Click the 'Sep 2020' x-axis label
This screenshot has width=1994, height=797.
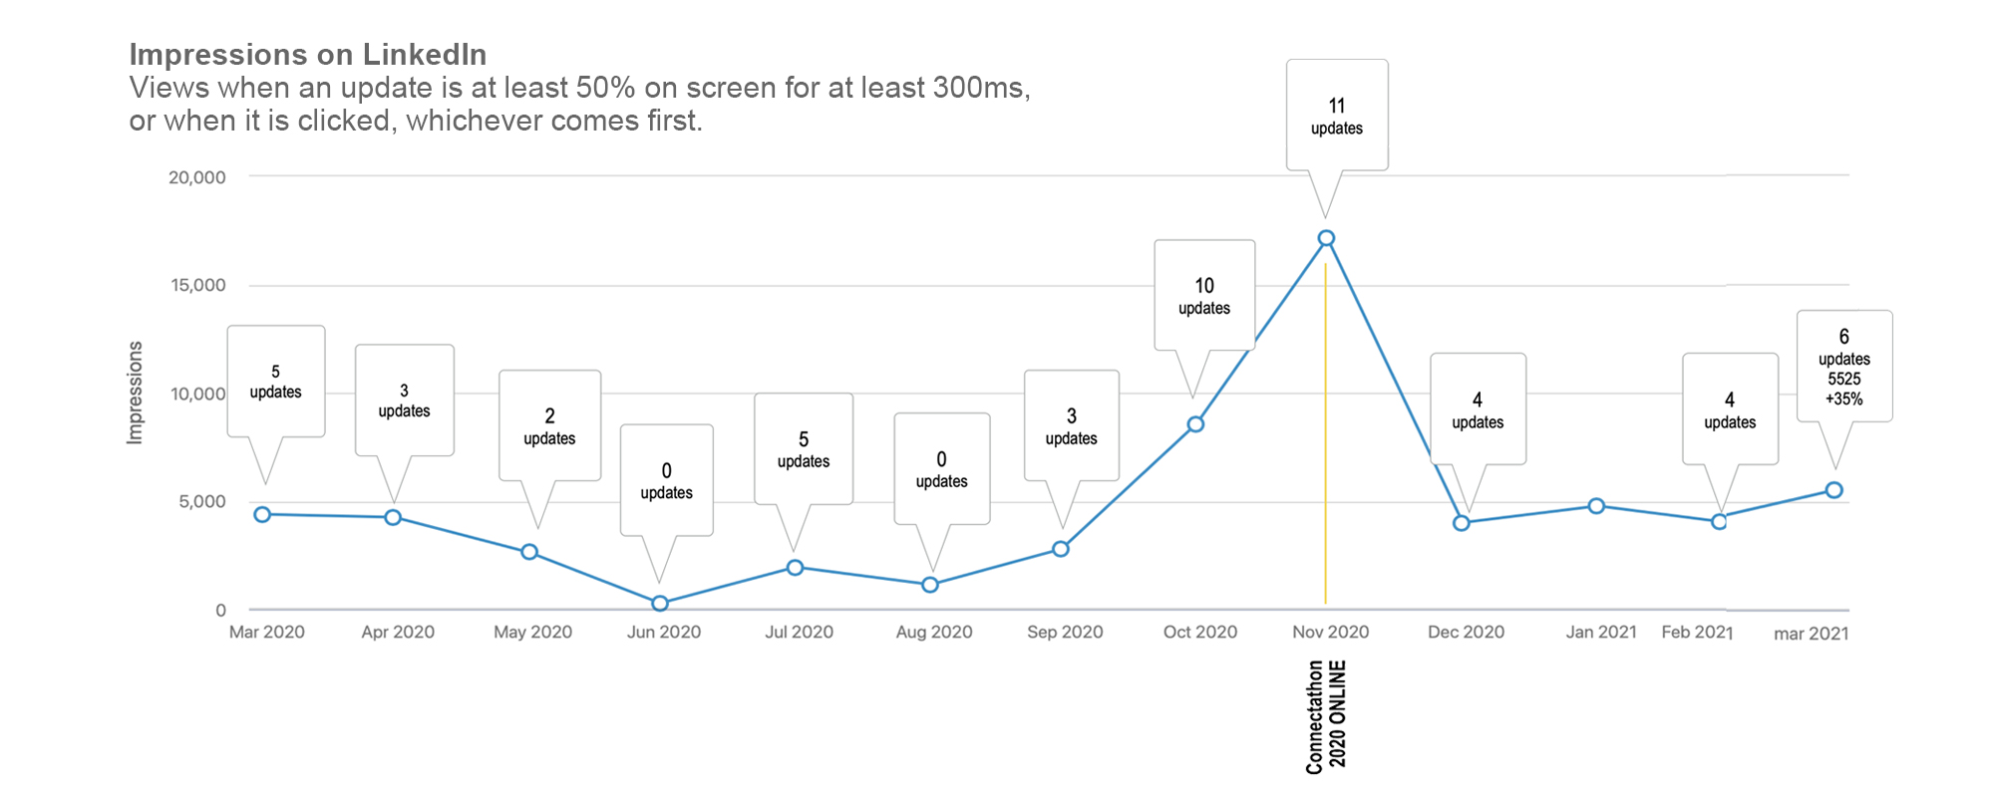1065,632
